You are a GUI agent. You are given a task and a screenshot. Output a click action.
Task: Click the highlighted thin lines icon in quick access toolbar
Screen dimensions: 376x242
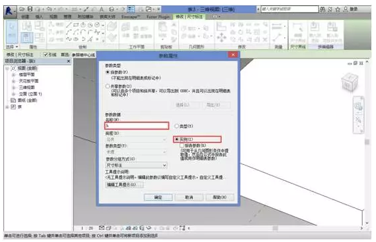130,9
